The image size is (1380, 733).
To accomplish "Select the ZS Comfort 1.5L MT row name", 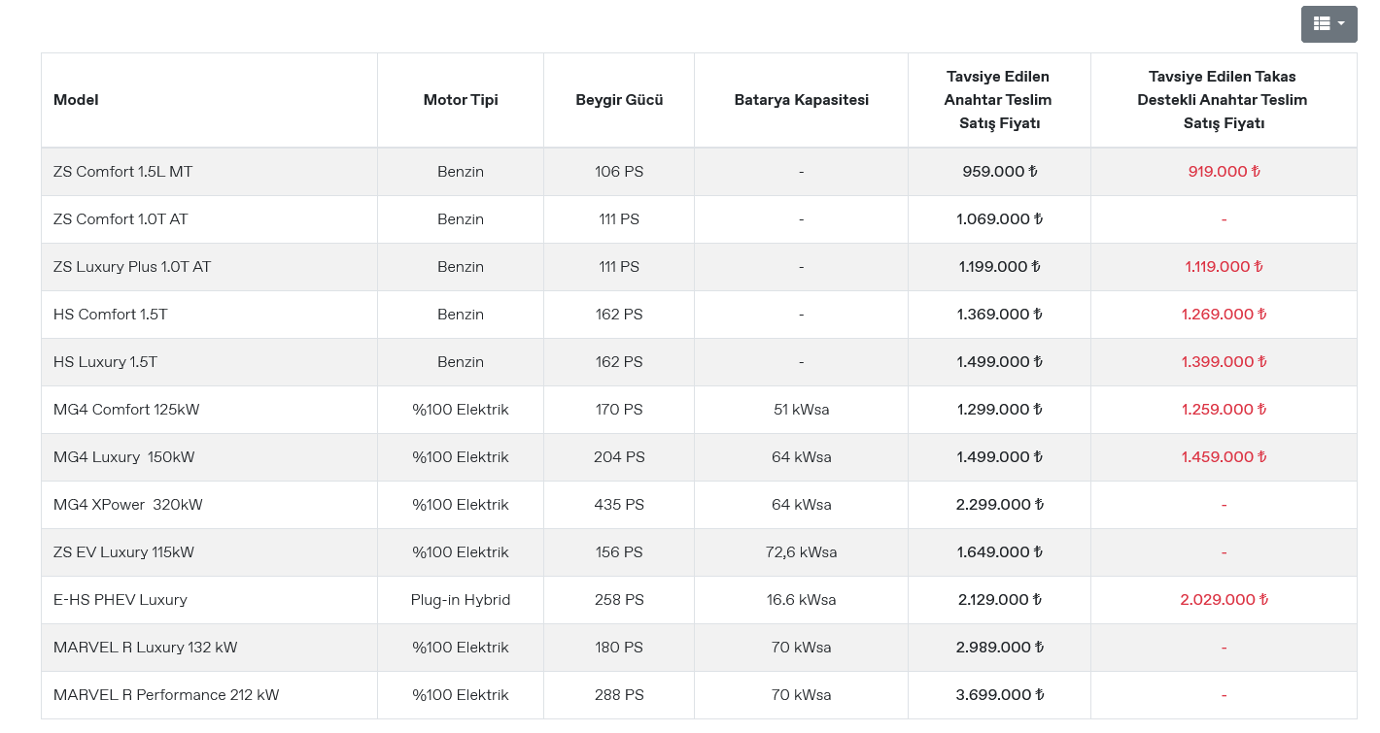I will point(123,172).
